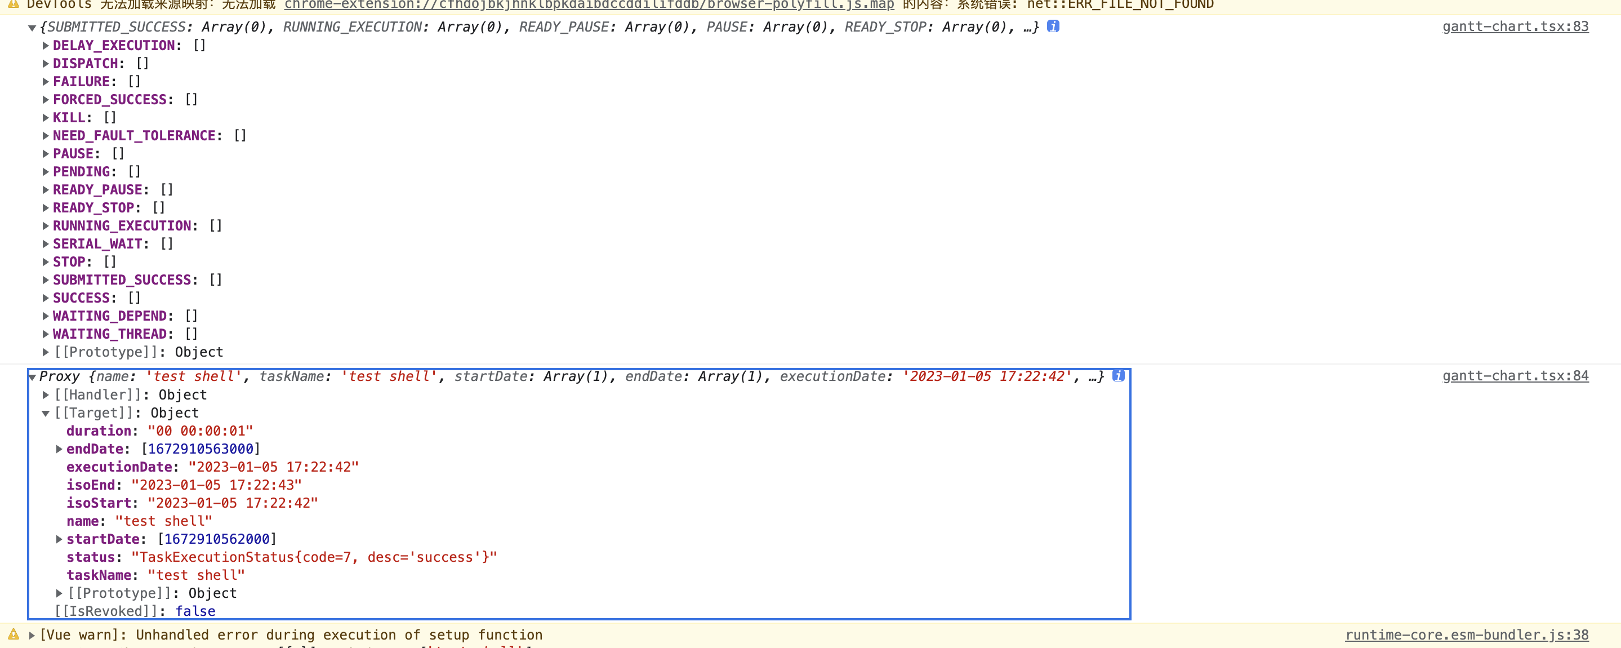Click the warning icon next to the Vue warn message
This screenshot has width=1621, height=648.
[12, 635]
